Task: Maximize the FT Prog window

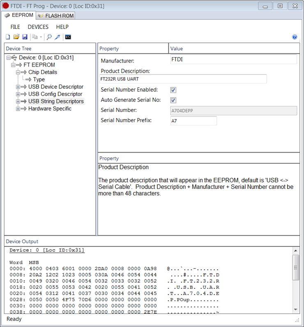Action: [280, 6]
